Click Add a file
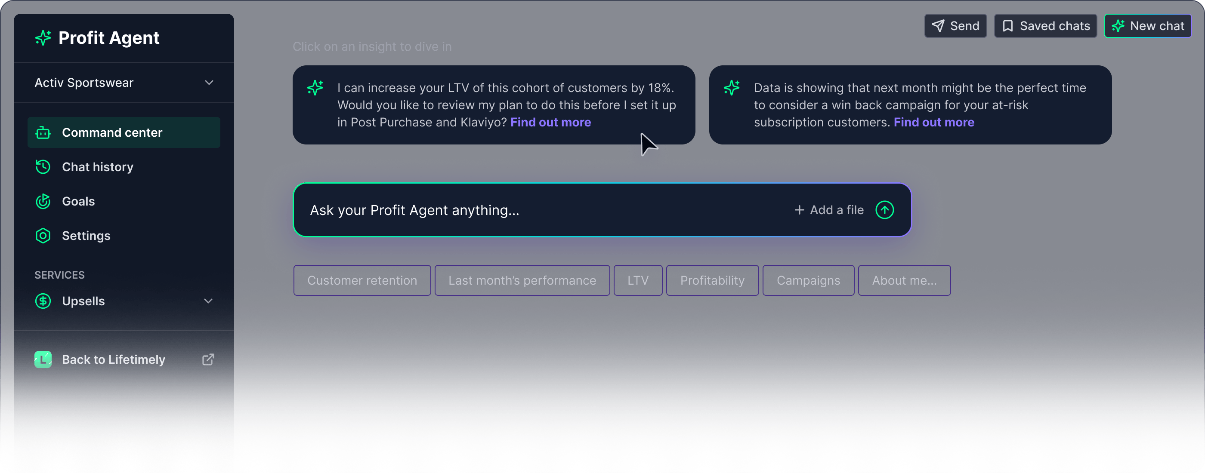Image resolution: width=1205 pixels, height=473 pixels. pyautogui.click(x=829, y=210)
